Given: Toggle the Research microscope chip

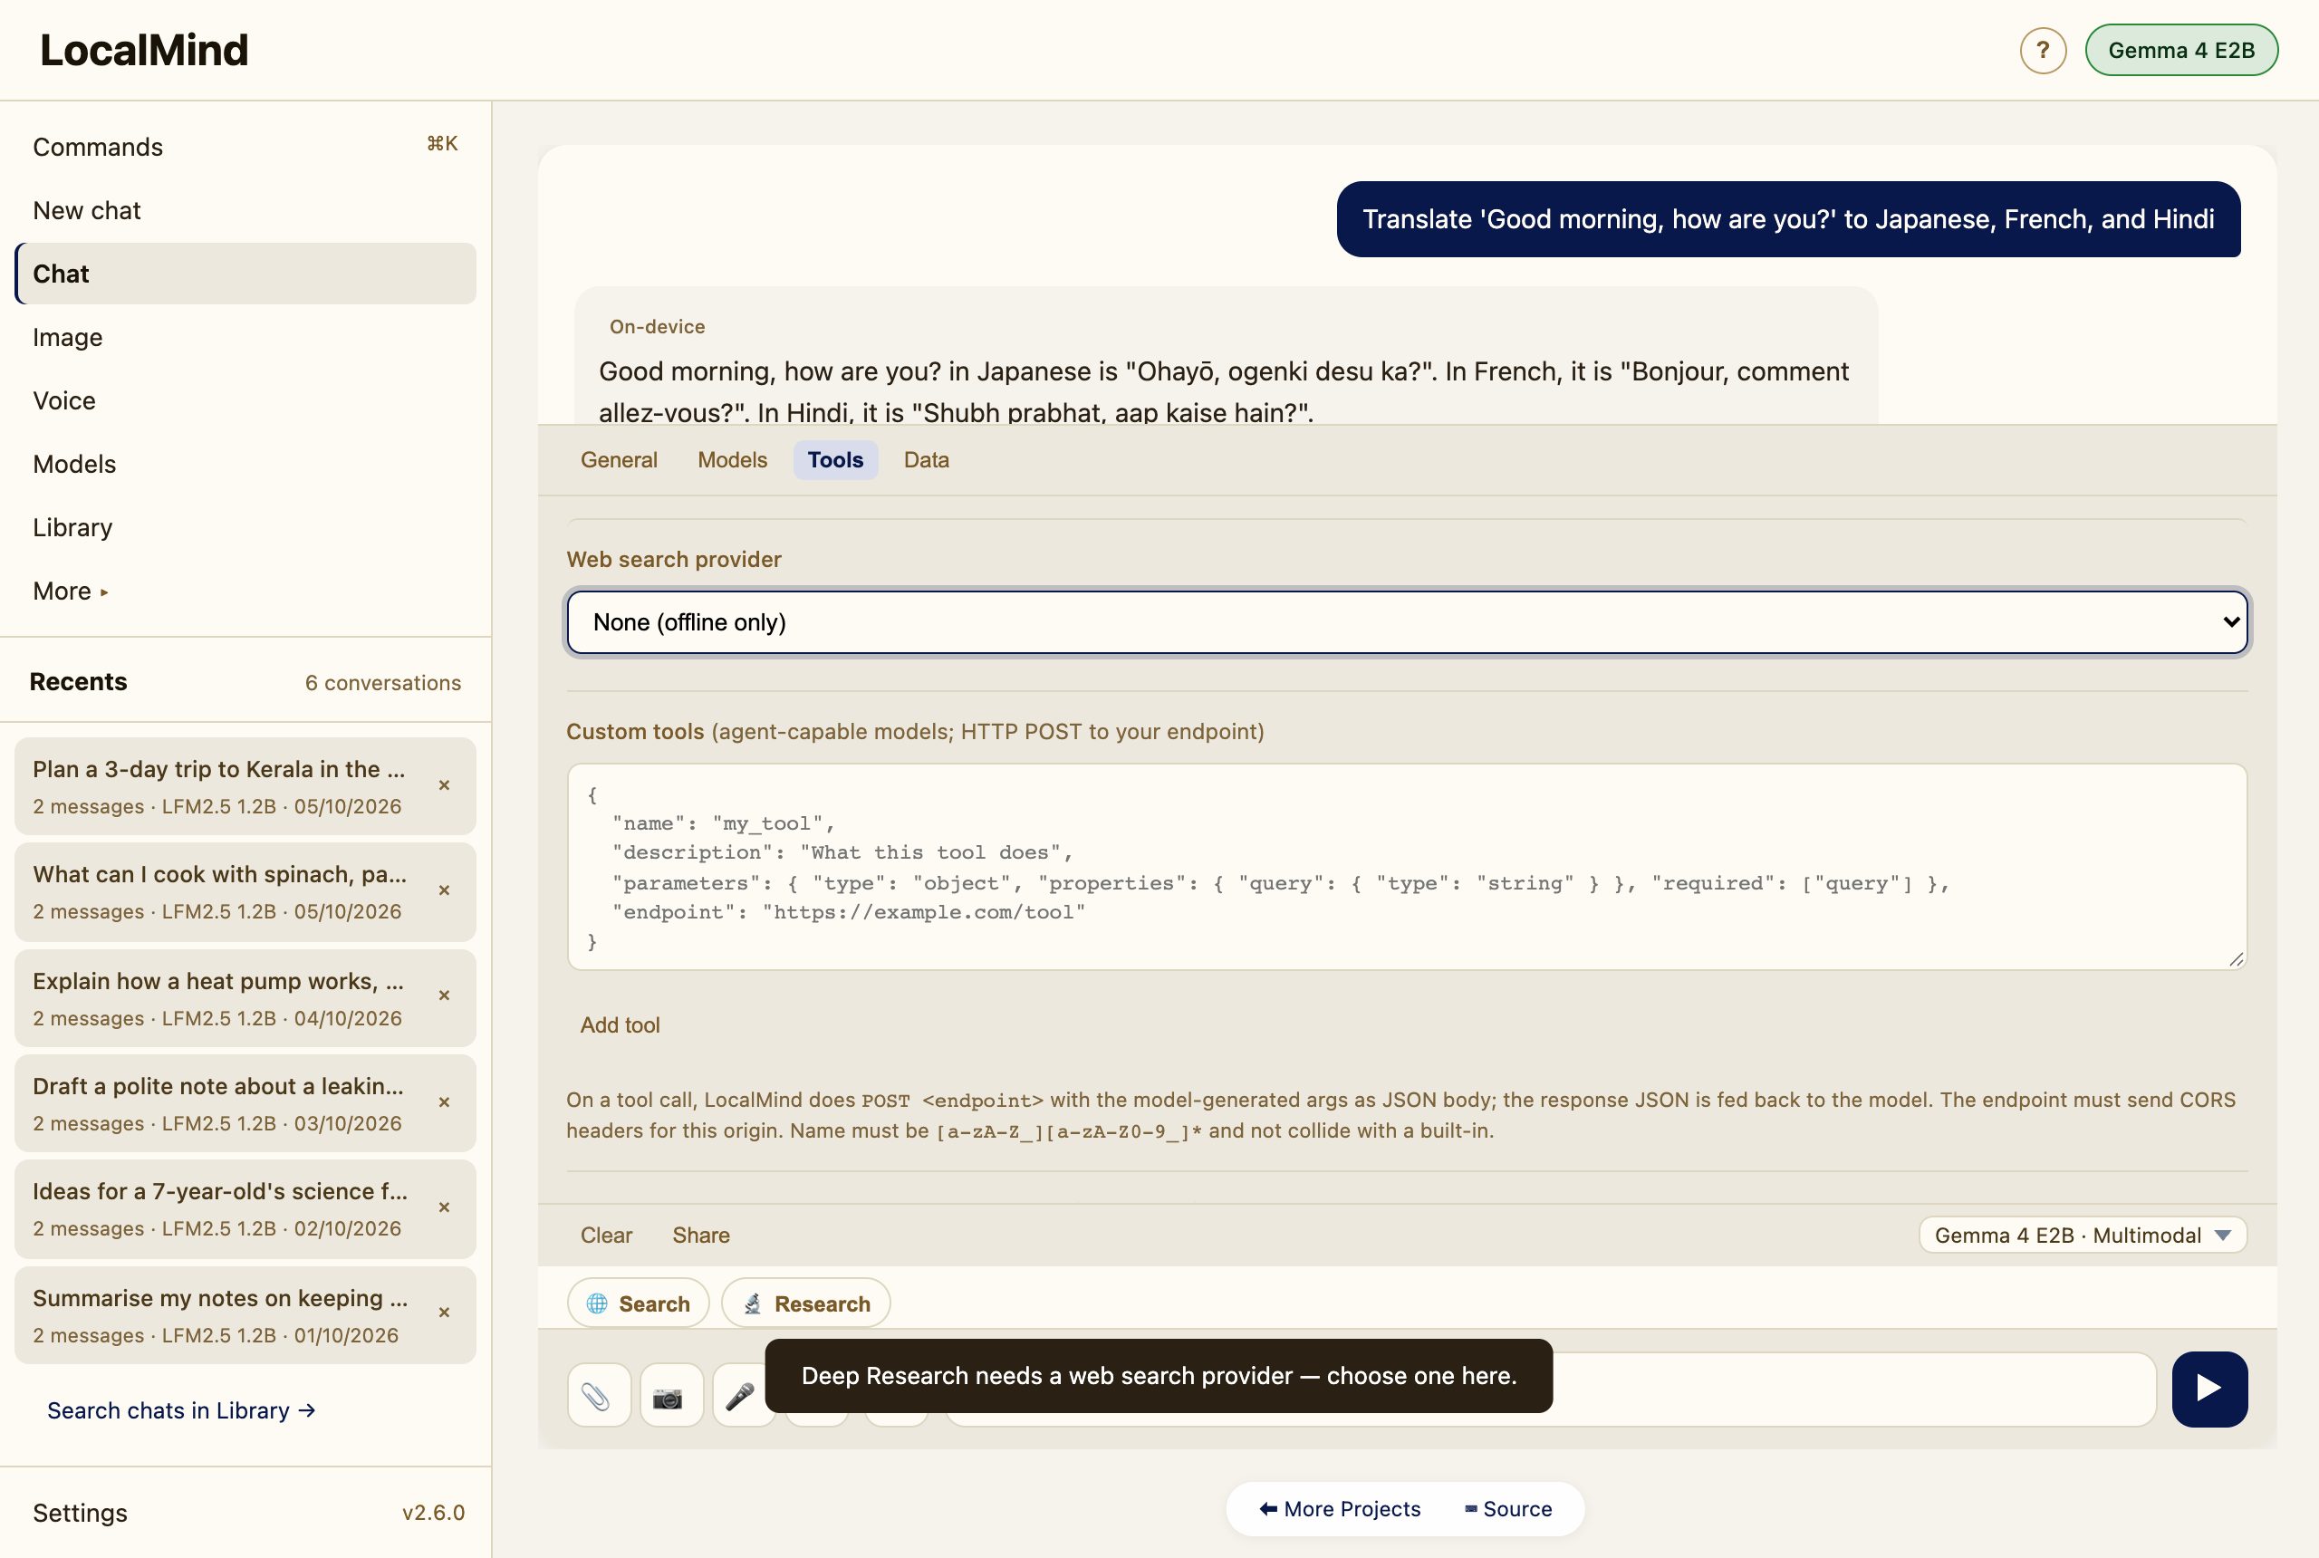Looking at the screenshot, I should coord(806,1303).
